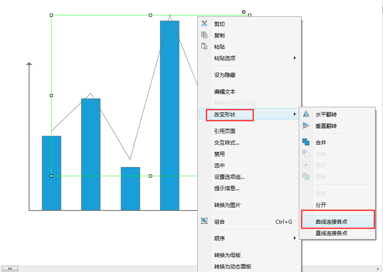The width and height of the screenshot is (383, 272).
Task: Expand the 顺序 submenu arrow
Action: point(295,238)
